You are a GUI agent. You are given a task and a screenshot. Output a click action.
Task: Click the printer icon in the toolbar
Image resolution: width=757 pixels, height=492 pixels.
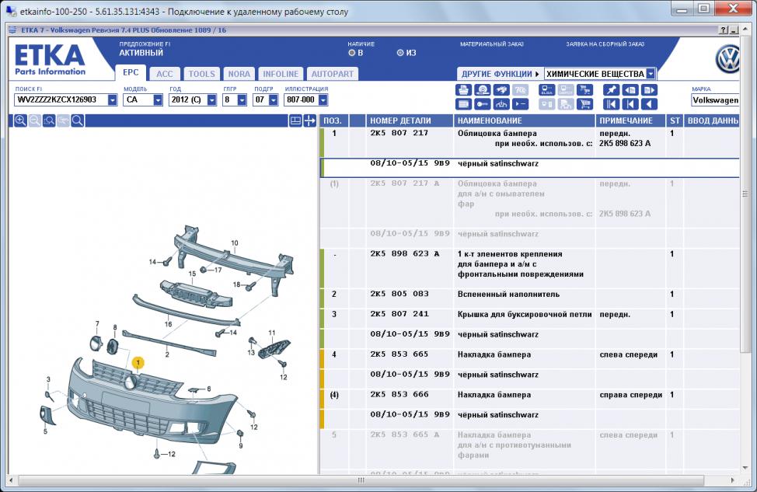pos(463,90)
